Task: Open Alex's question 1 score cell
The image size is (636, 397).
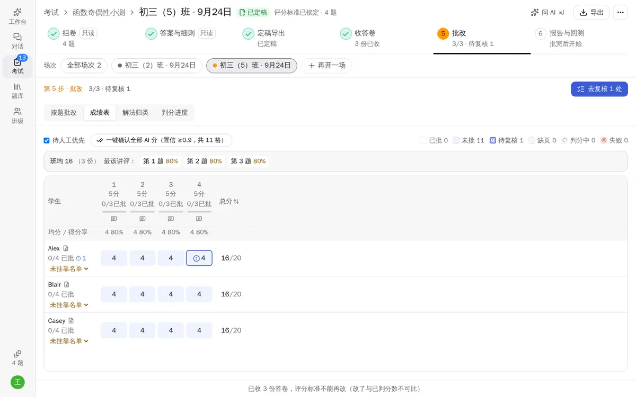Action: point(114,258)
